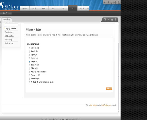147x120 pixels.
Task: Select the English (en) radio button
Action: (30, 55)
